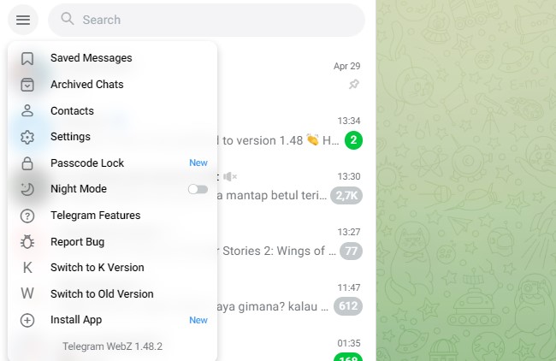Click the hamburger menu button
Screen dimensions: 556x361
pos(23,20)
